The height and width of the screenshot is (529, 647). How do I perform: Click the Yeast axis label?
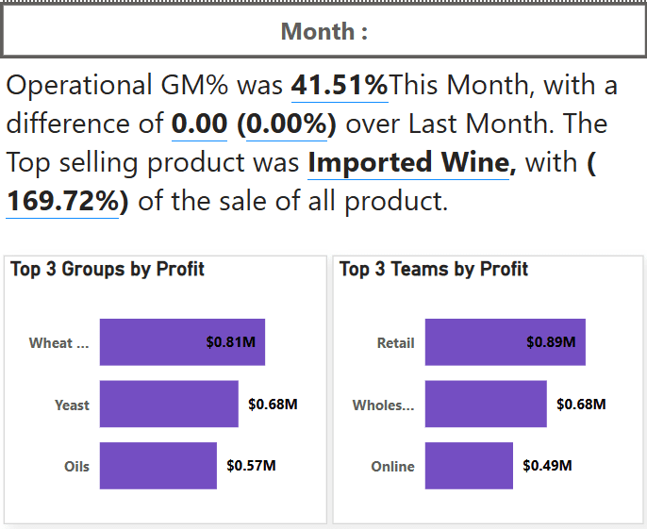[72, 405]
